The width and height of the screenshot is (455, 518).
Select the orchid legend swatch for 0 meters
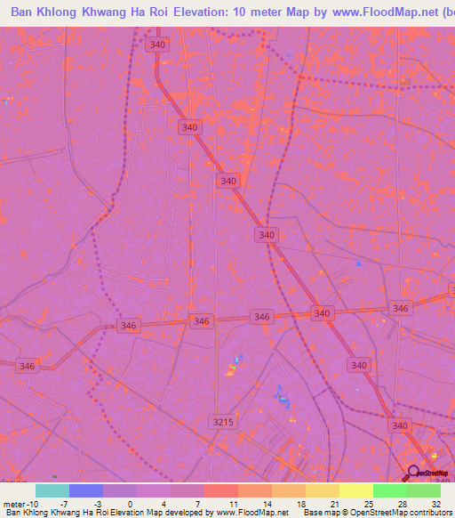(x=154, y=491)
